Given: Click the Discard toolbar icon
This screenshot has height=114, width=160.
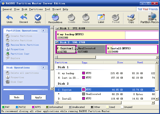Looking at the screenshot, I should point(23,19).
